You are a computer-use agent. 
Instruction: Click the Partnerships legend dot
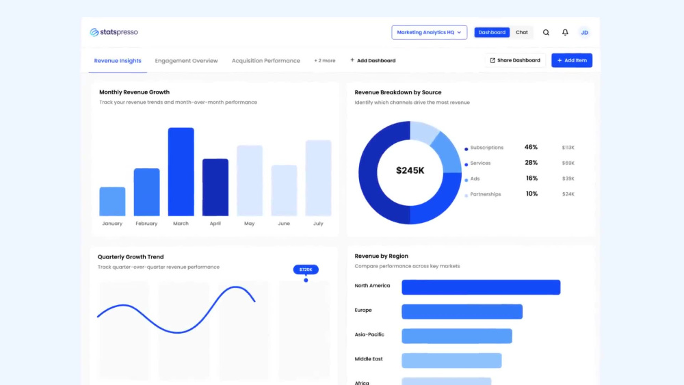coord(466,196)
